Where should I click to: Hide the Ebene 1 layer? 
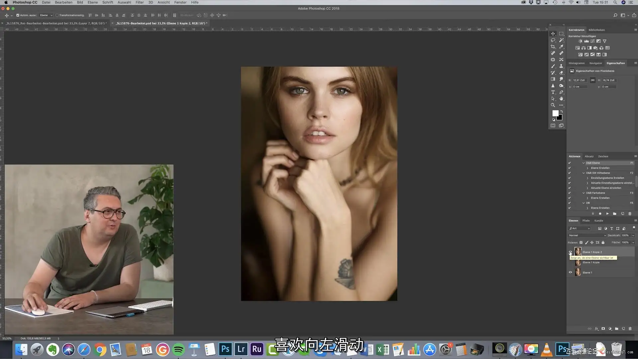[x=571, y=273]
